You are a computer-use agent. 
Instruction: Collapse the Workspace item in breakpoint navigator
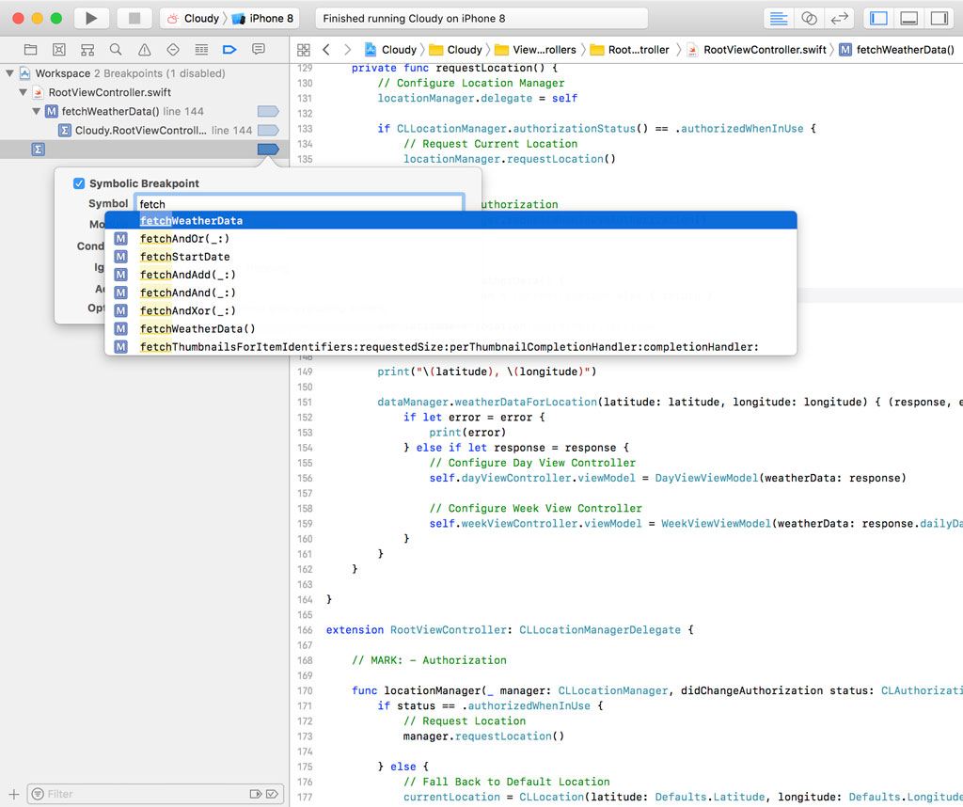tap(9, 73)
